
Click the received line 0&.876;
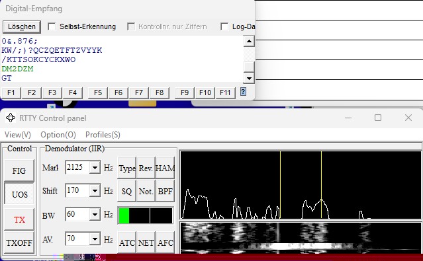point(19,41)
